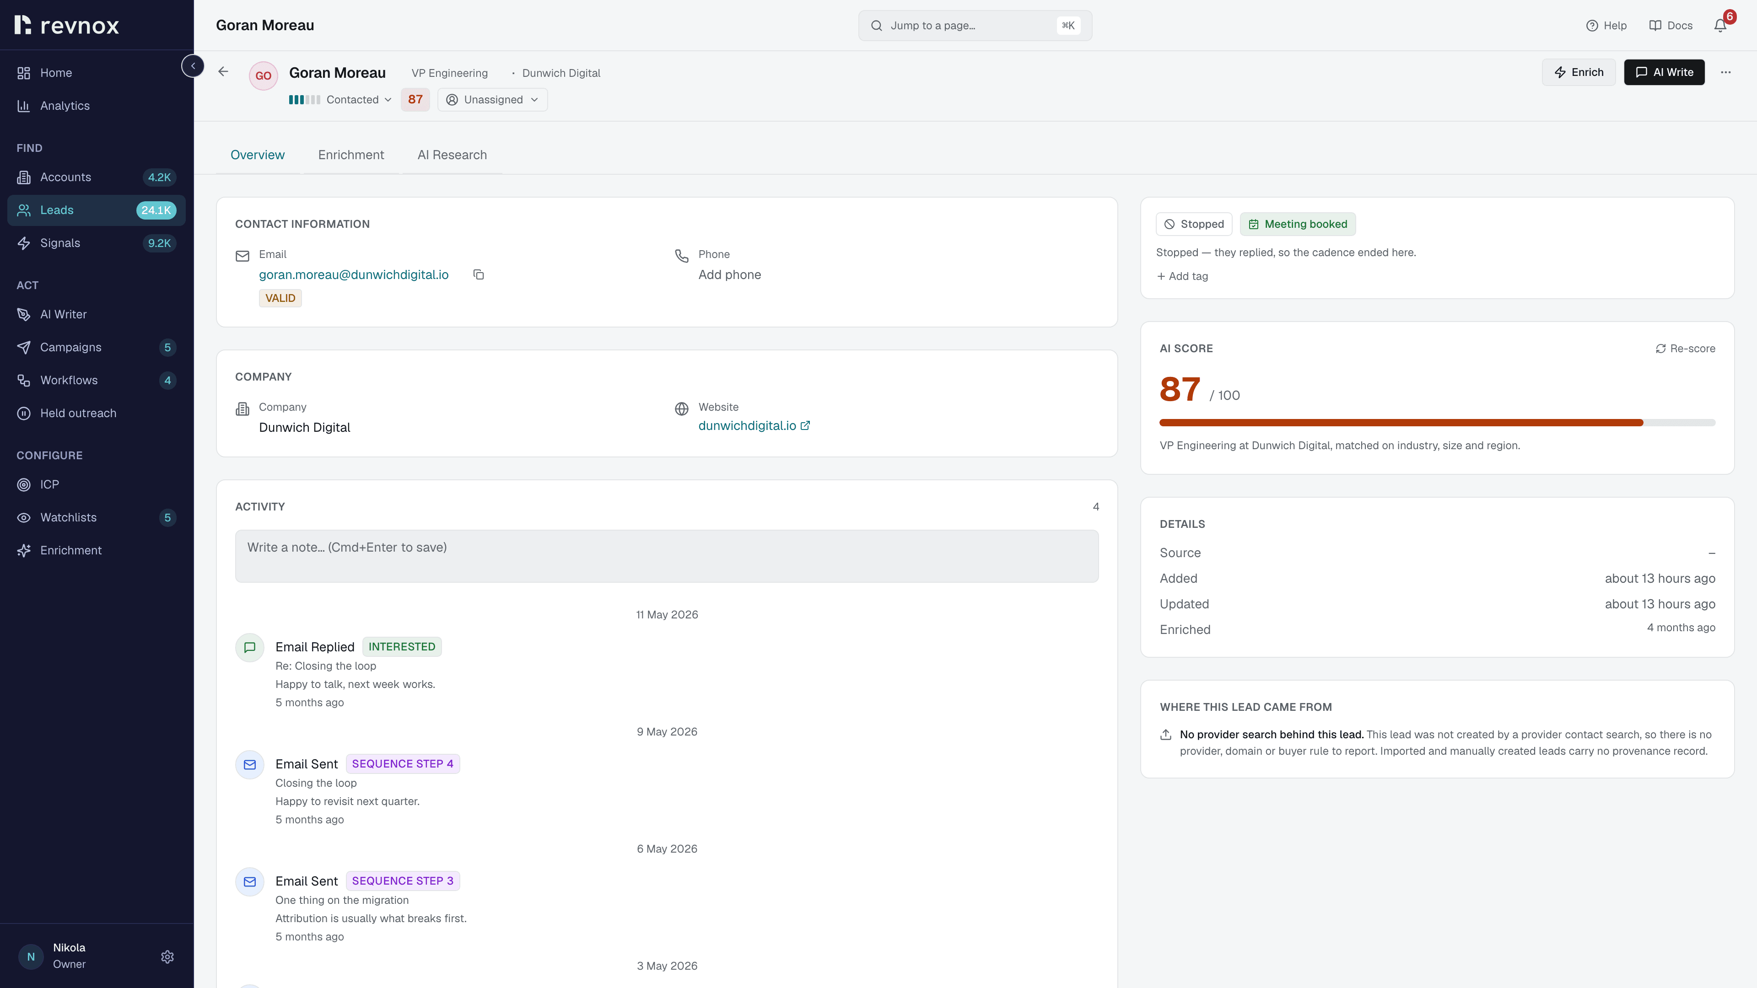Viewport: 1757px width, 988px height.
Task: Open Help in the top bar
Action: [1606, 25]
